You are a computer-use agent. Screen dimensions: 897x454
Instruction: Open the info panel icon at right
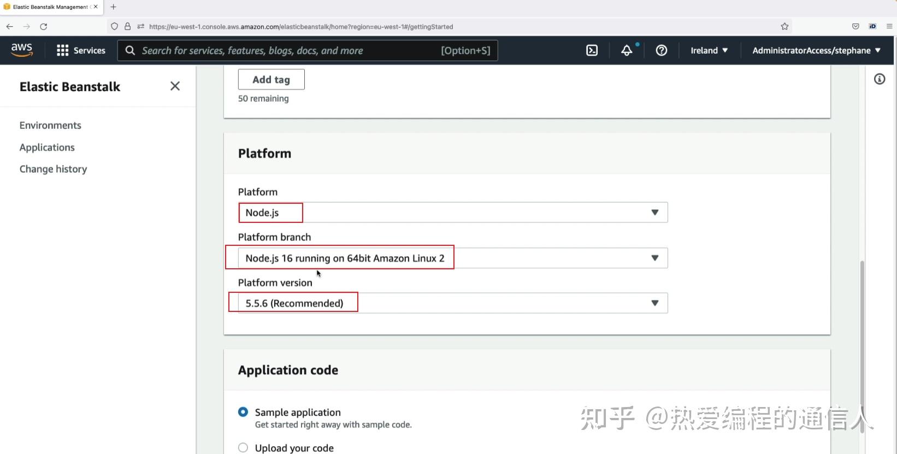[x=879, y=79]
